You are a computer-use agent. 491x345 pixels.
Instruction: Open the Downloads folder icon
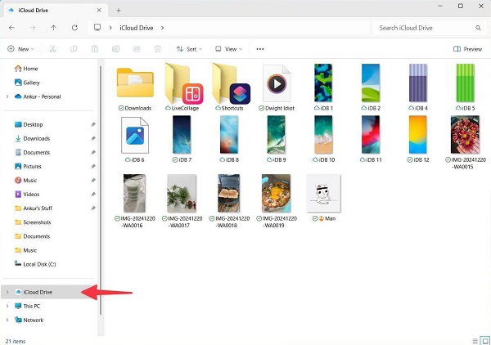(135, 83)
